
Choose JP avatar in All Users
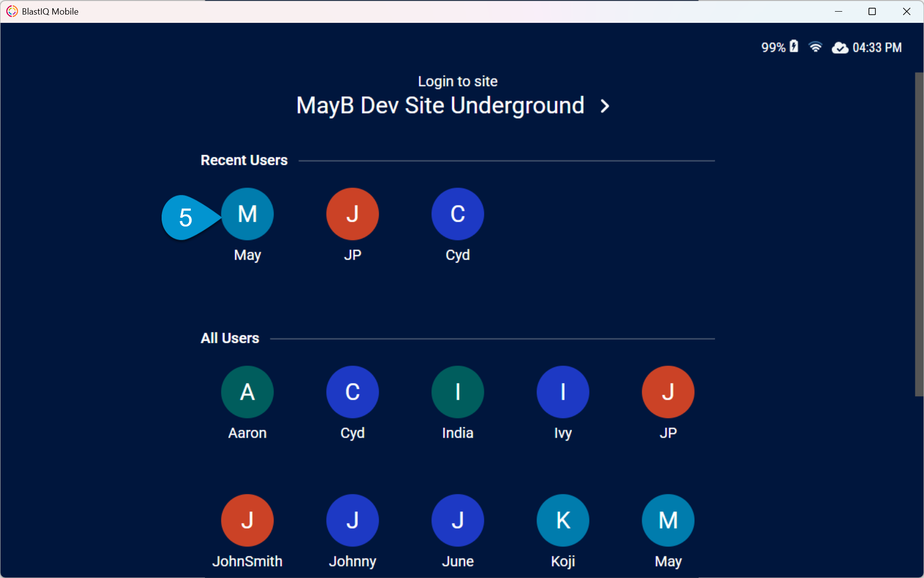668,392
